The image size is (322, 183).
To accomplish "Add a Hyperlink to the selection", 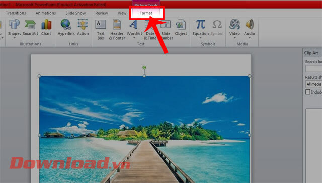I will [66, 28].
